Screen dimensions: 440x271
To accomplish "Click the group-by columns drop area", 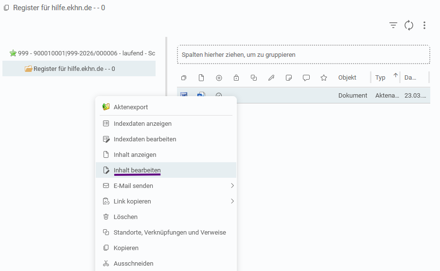I will pos(303,55).
